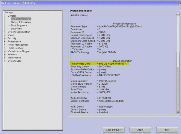
Task: Select the System Logs category
Action: (x=14, y=61)
